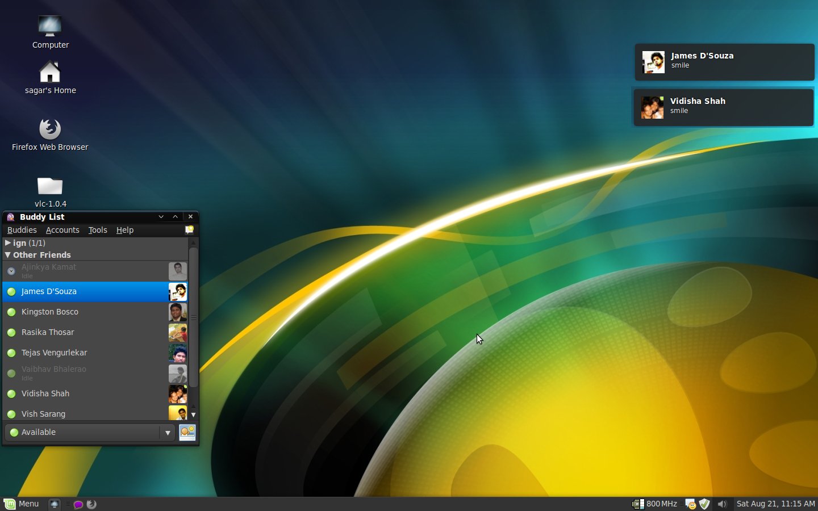Select buddy Kingston Bosco
The height and width of the screenshot is (511, 818).
coord(95,312)
